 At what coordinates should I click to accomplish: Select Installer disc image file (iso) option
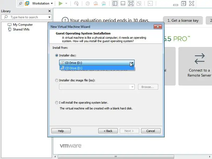pyautogui.click(x=57, y=80)
